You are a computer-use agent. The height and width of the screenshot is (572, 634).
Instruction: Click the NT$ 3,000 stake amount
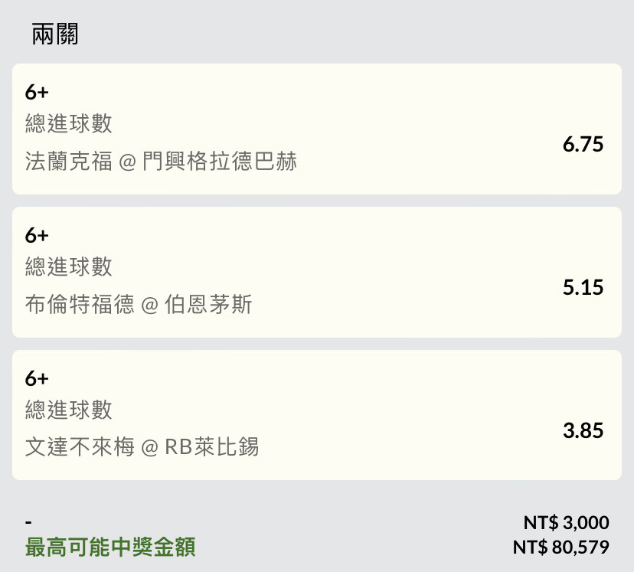click(566, 523)
